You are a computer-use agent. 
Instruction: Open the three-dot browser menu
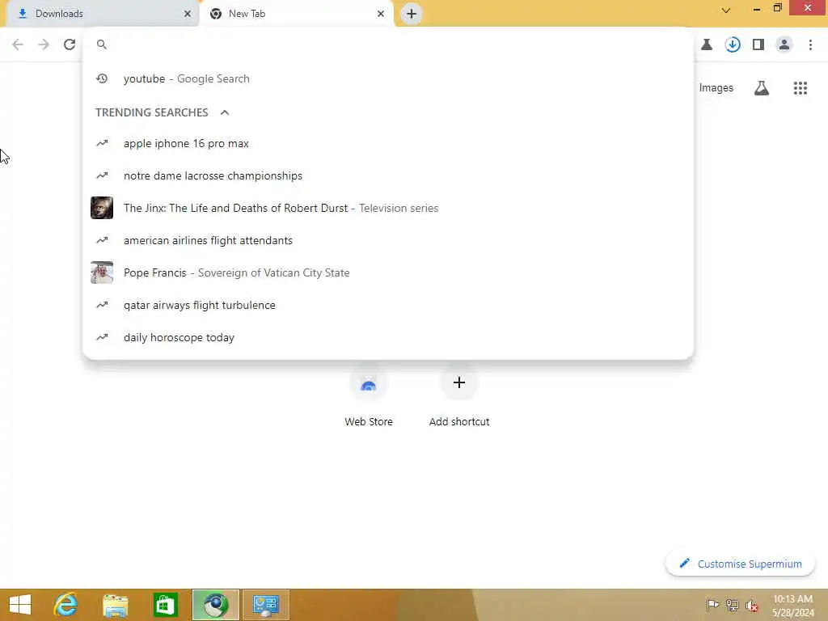(810, 45)
